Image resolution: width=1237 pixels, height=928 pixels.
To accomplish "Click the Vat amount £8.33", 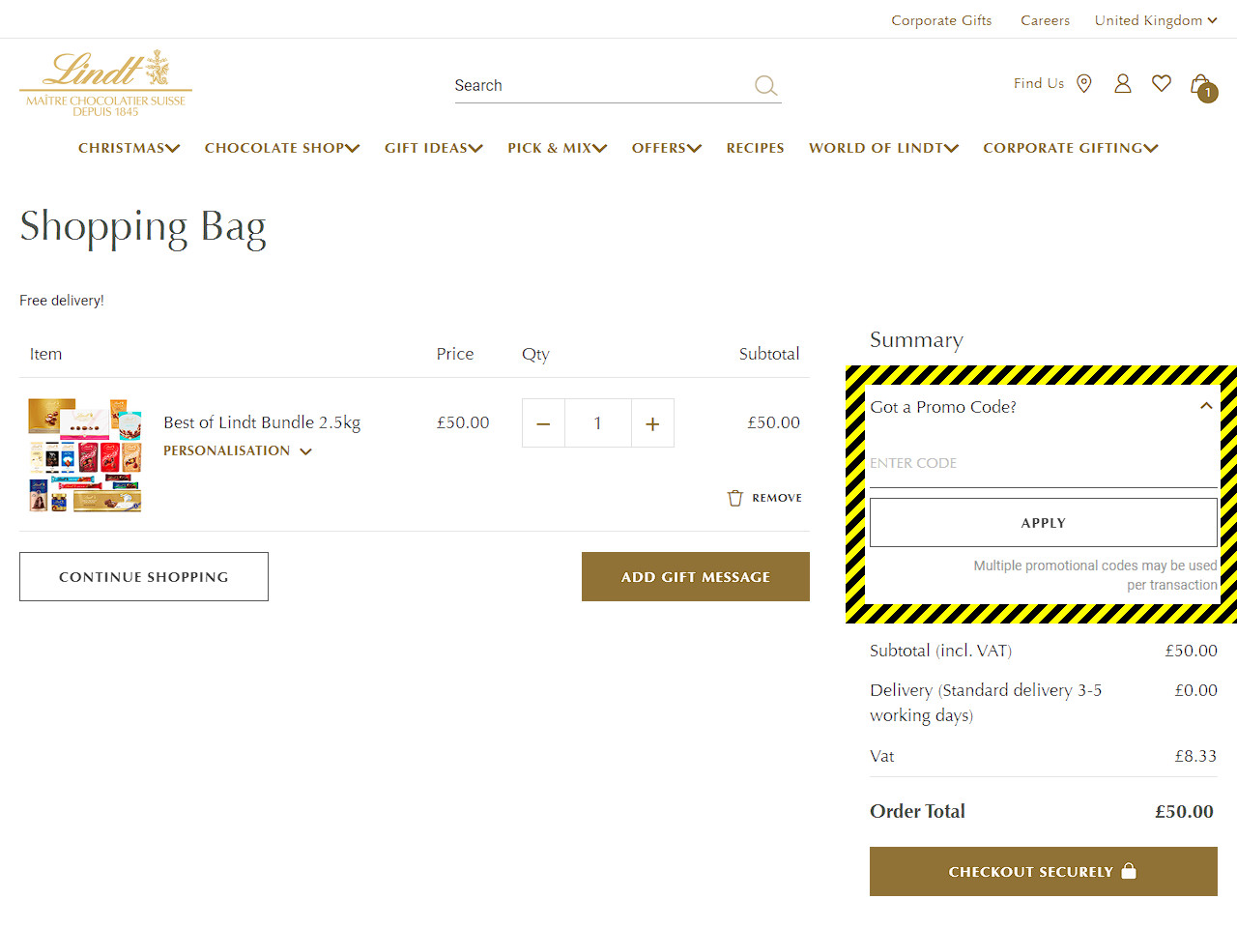I will [1195, 756].
